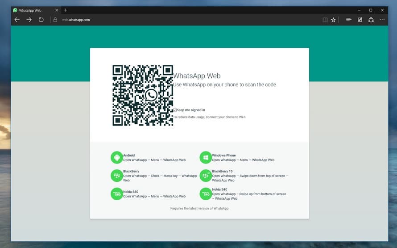Open the Share icon in toolbar
This screenshot has width=397, height=248.
tap(371, 20)
